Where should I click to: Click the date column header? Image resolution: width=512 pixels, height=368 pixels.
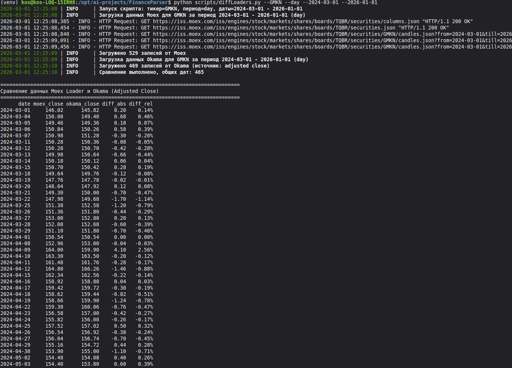(24, 104)
